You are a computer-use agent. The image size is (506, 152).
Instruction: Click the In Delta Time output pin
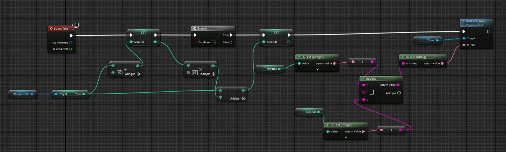[71, 49]
